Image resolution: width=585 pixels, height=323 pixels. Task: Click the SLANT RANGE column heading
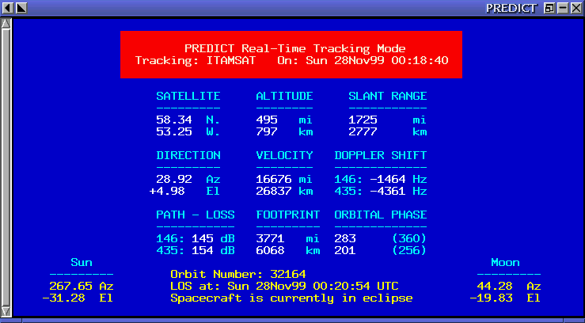387,96
